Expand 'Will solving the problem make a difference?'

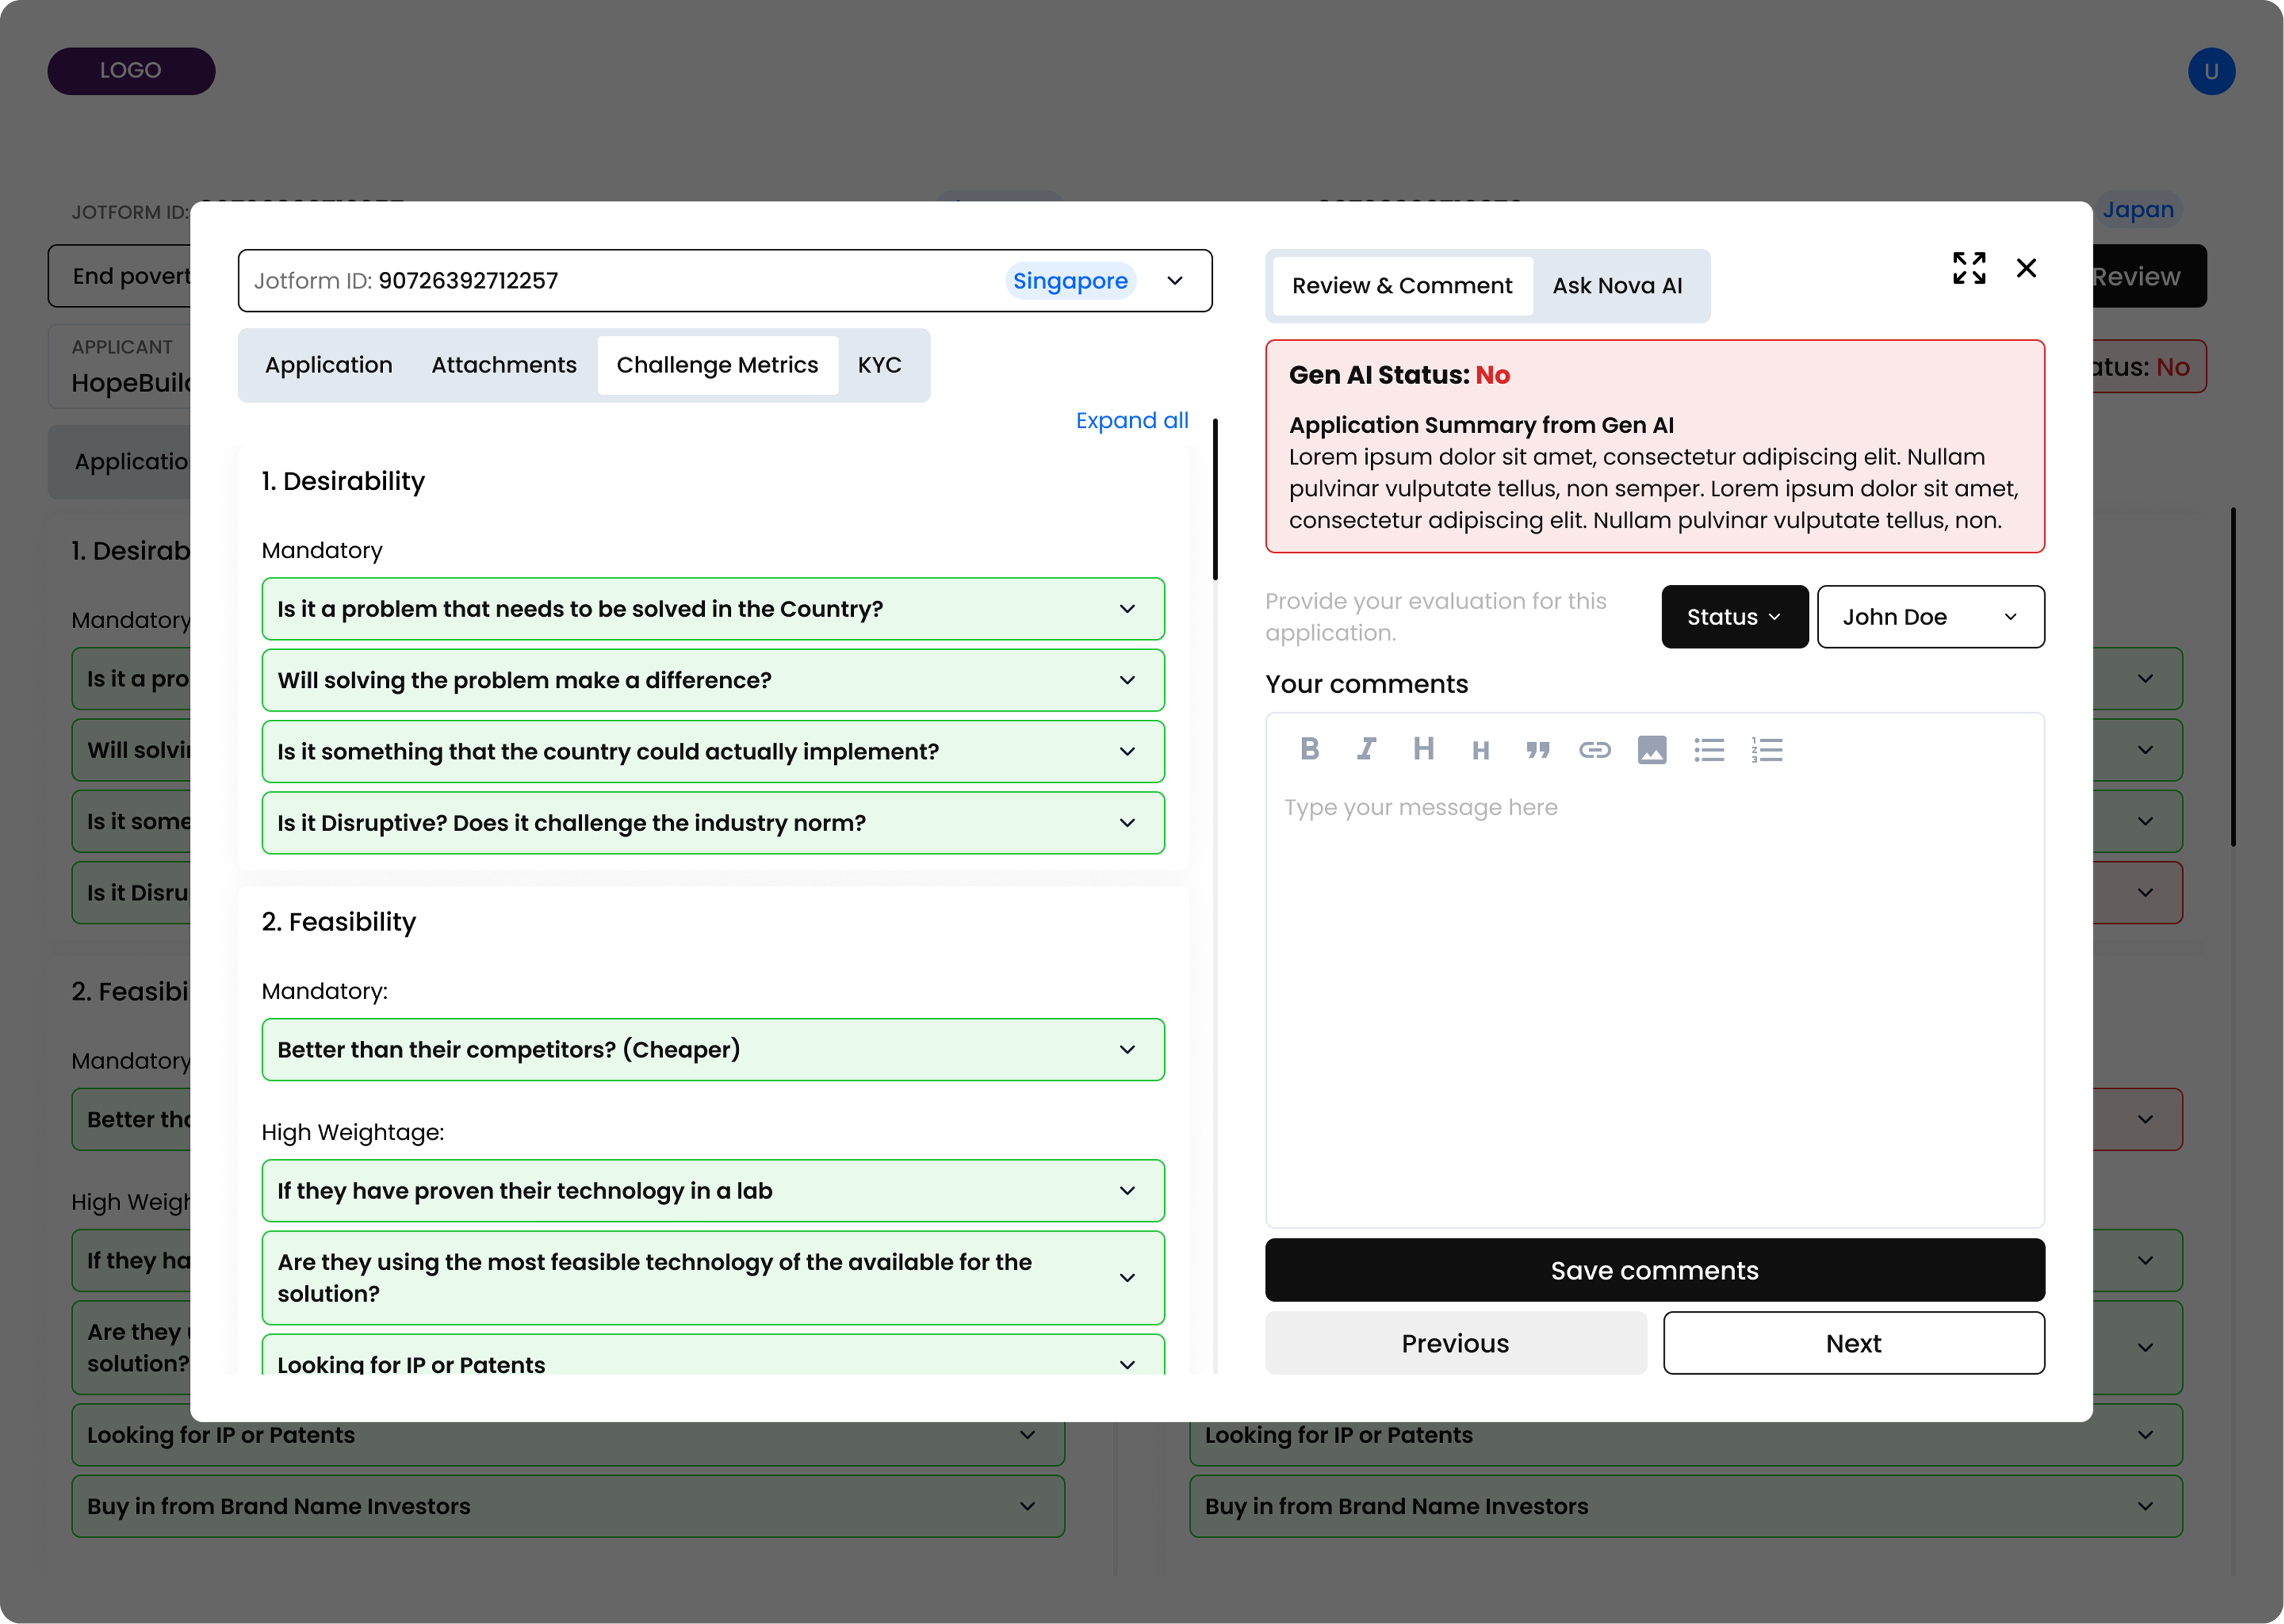(x=713, y=680)
